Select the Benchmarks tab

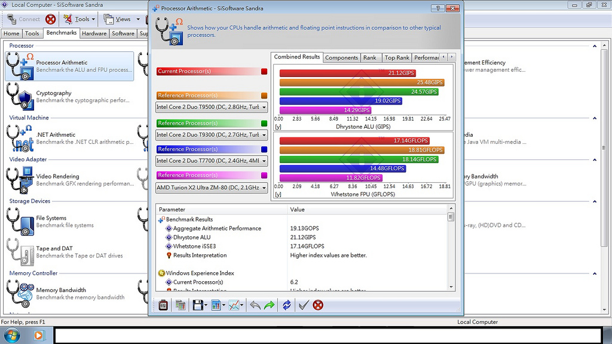coord(62,33)
